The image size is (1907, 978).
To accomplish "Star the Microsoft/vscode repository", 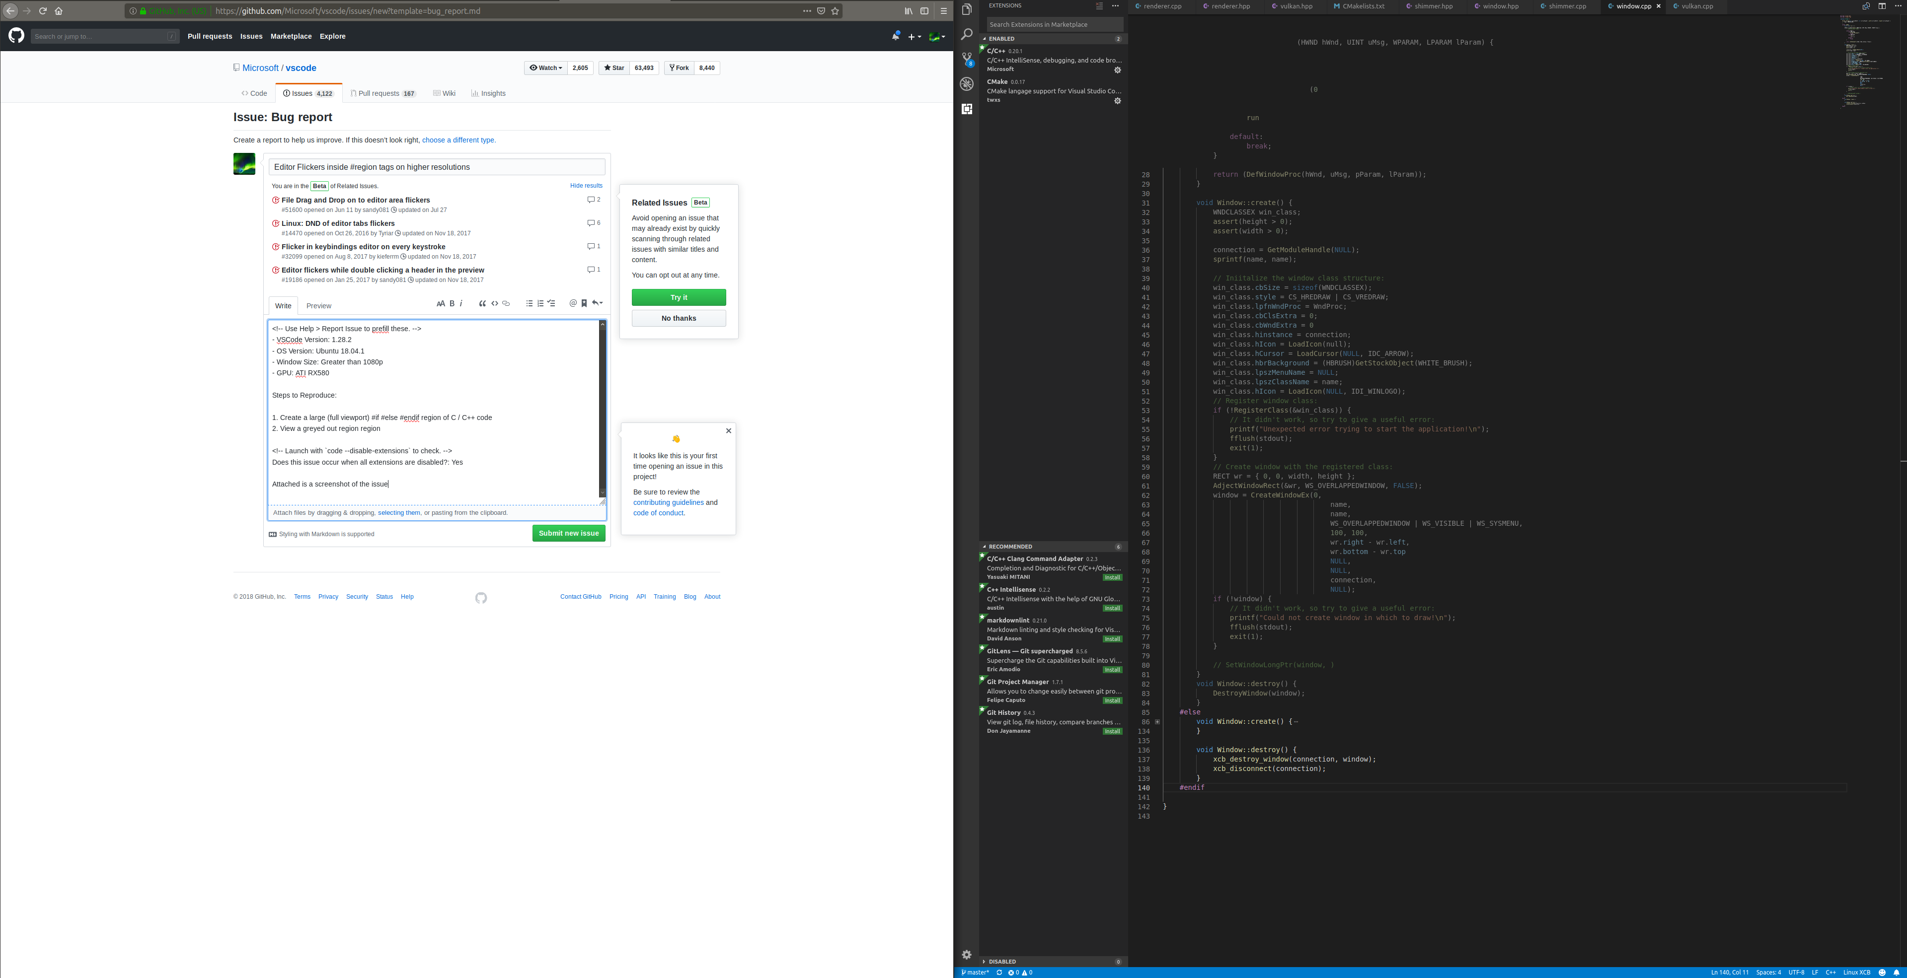I will [613, 68].
